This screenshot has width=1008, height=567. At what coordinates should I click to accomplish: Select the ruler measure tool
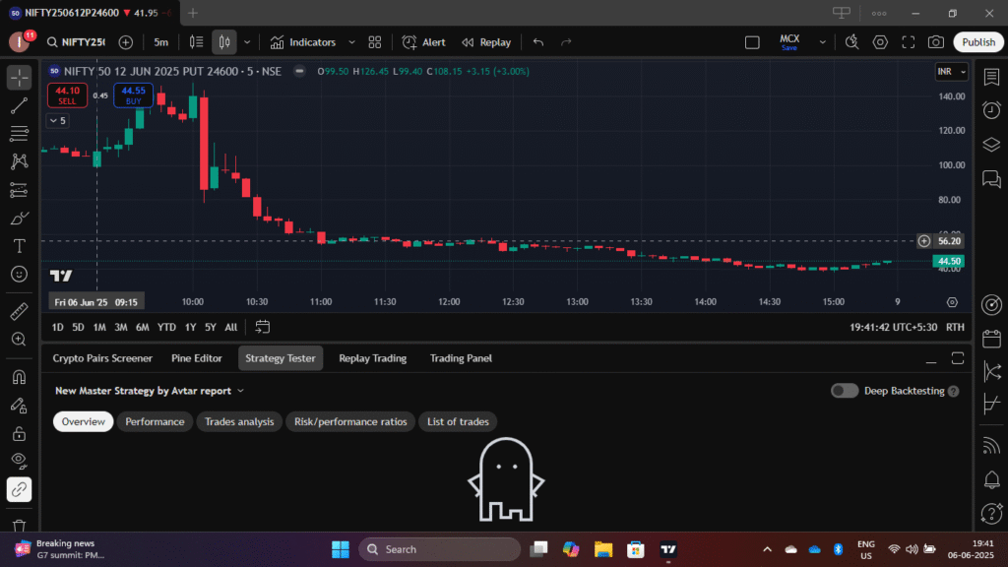(x=20, y=311)
